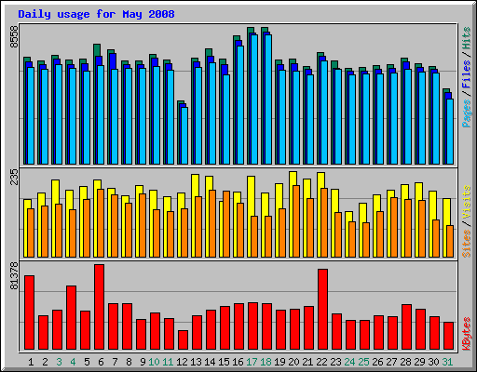Click the red KBytes bar for day 22

click(x=323, y=310)
